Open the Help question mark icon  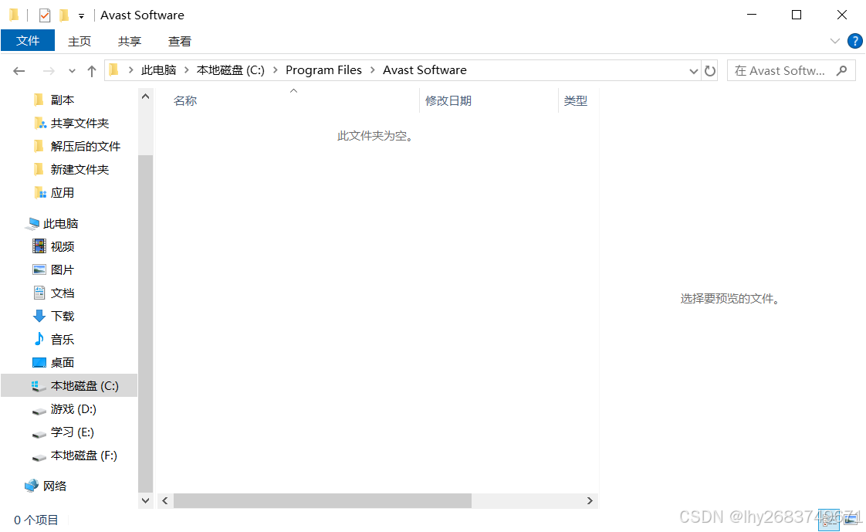tap(855, 42)
